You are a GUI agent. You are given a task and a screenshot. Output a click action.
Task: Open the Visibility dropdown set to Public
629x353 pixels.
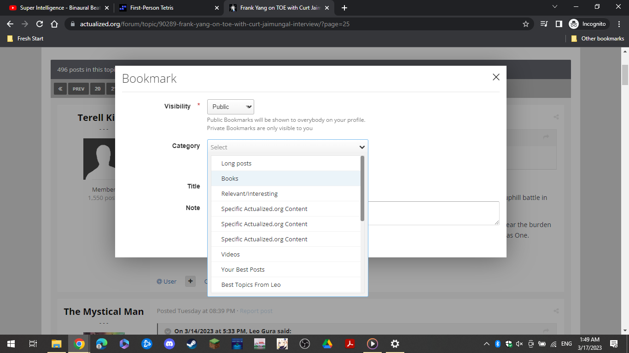coord(230,107)
